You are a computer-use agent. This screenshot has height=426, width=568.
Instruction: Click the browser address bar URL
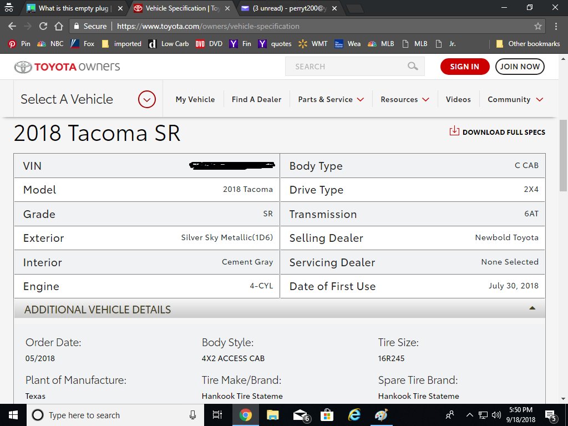pos(209,26)
